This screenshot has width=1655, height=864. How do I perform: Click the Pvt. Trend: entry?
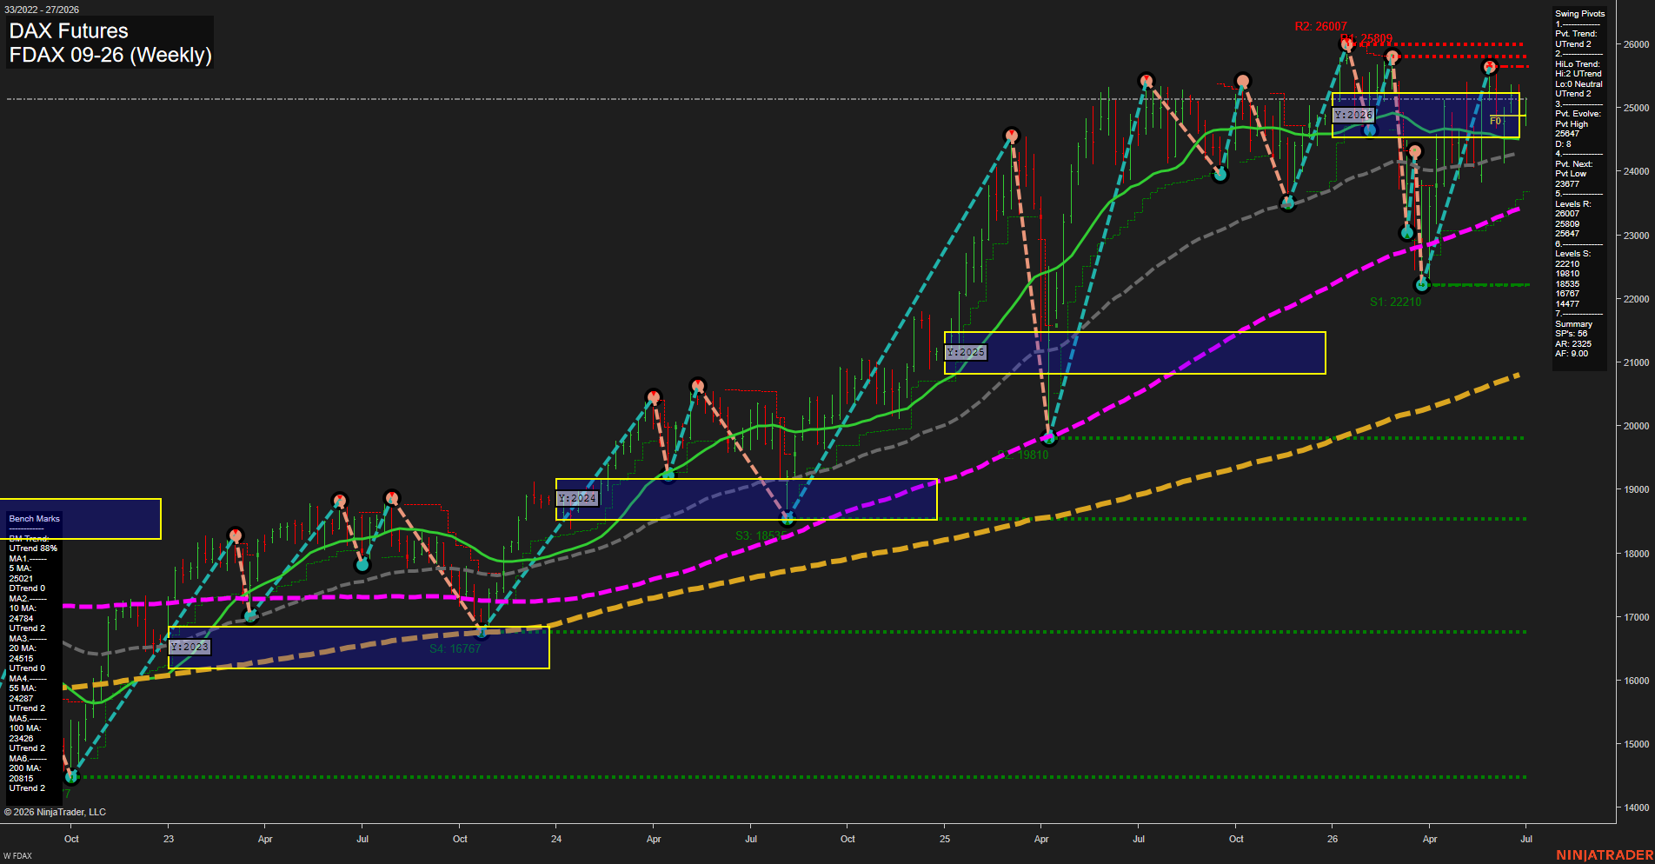pos(1575,34)
